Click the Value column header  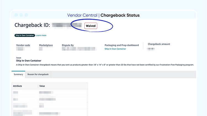(42, 86)
